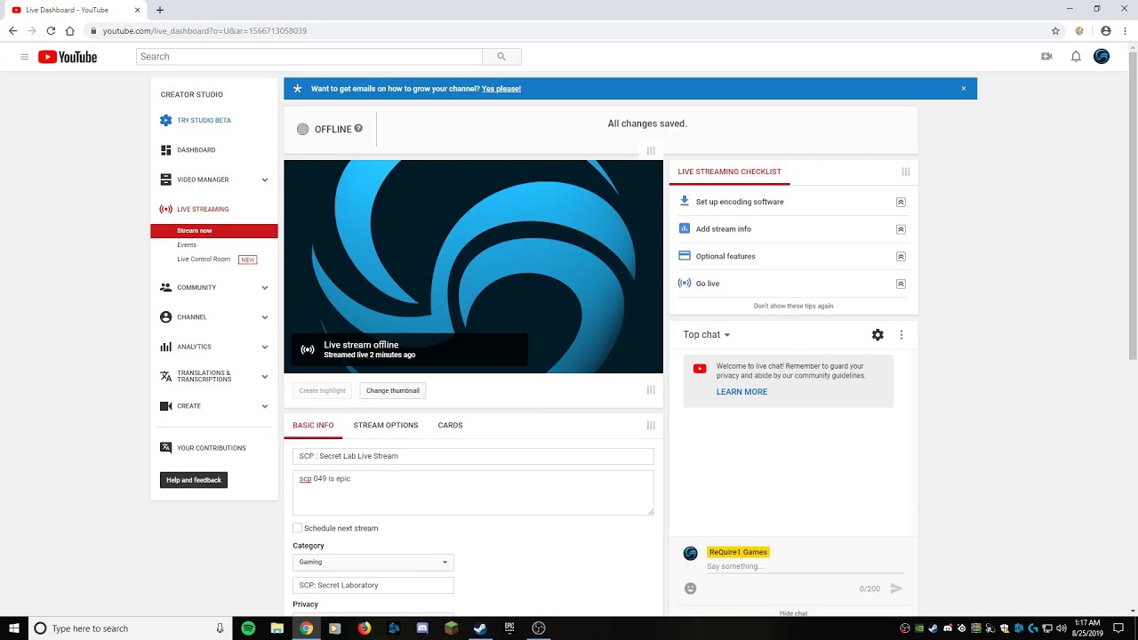The image size is (1138, 640).
Task: Click the stream preview grip handle icon
Action: tap(651, 390)
